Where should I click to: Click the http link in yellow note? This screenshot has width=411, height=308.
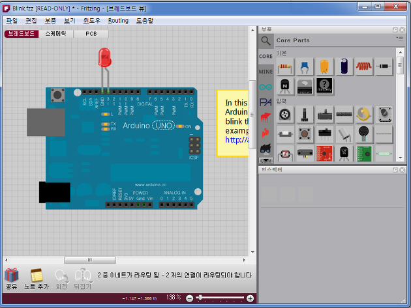point(237,140)
